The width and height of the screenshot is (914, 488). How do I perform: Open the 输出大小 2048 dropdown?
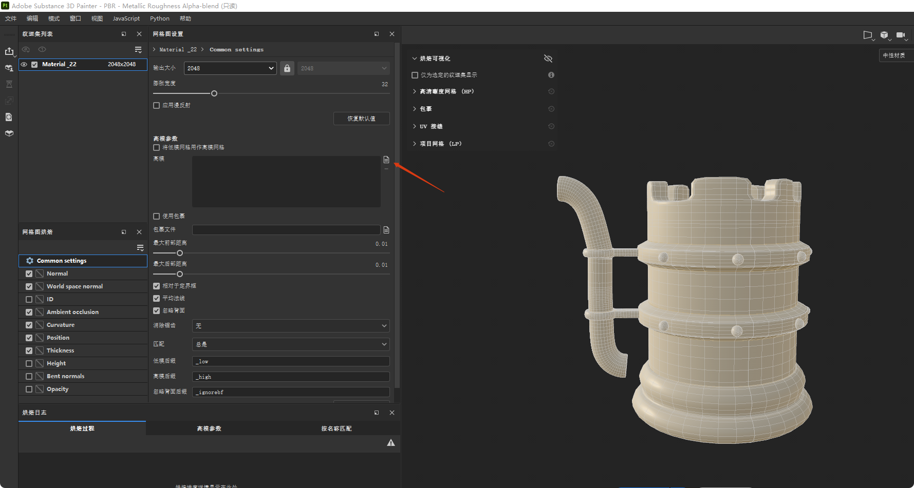click(230, 68)
